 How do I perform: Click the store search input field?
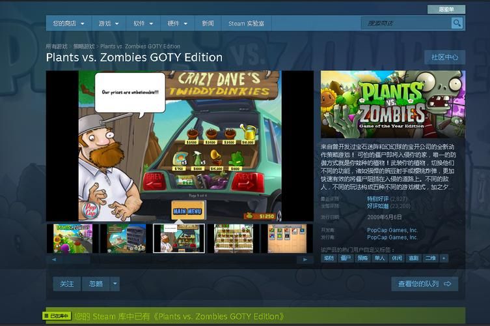click(x=406, y=23)
